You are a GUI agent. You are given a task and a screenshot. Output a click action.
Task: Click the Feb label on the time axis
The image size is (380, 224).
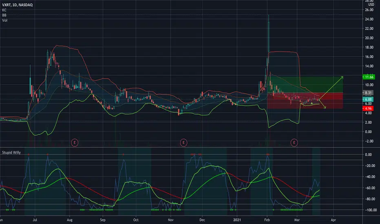tap(267, 220)
